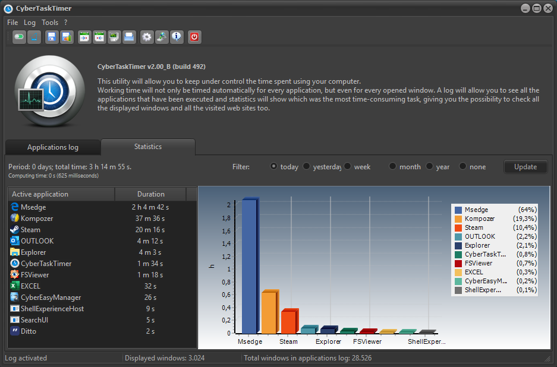The image size is (557, 367).
Task: Switch to the Applications log tab
Action: click(x=53, y=147)
